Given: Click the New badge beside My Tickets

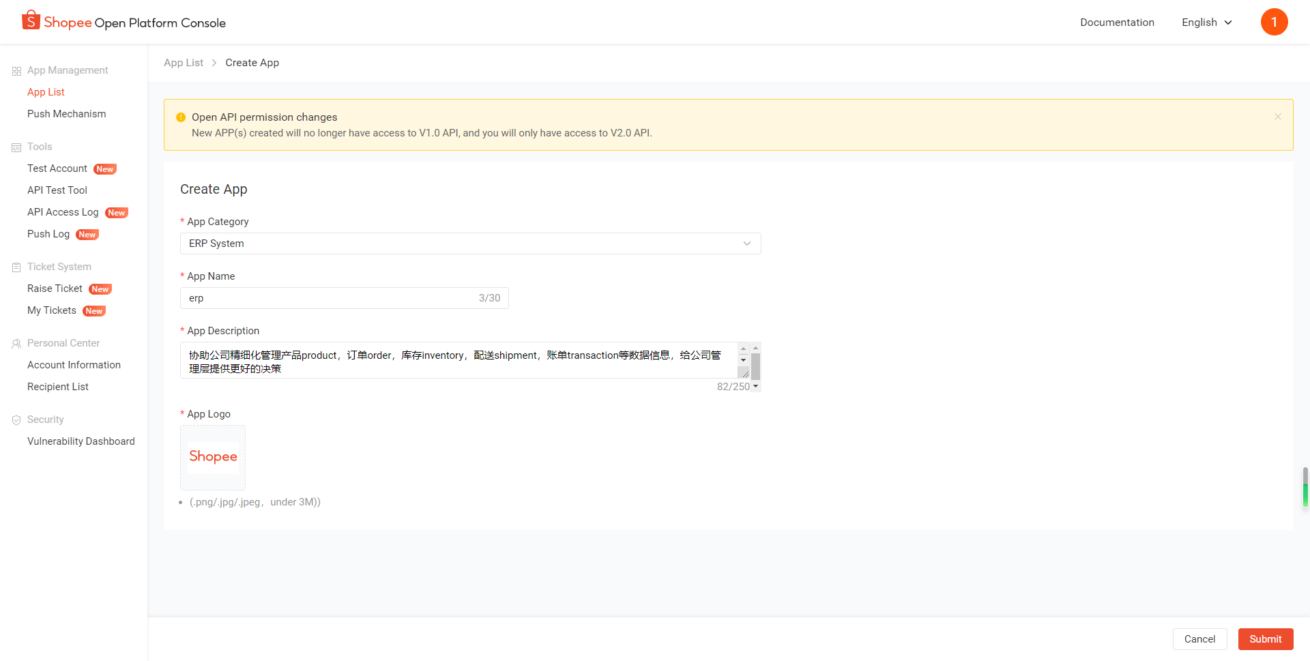Looking at the screenshot, I should pos(94,311).
